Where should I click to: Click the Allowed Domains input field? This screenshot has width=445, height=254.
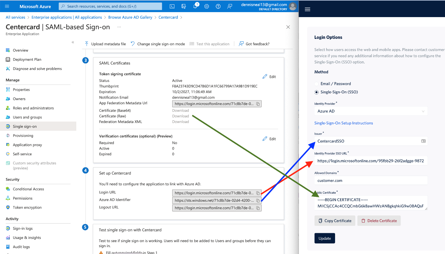tap(371, 180)
